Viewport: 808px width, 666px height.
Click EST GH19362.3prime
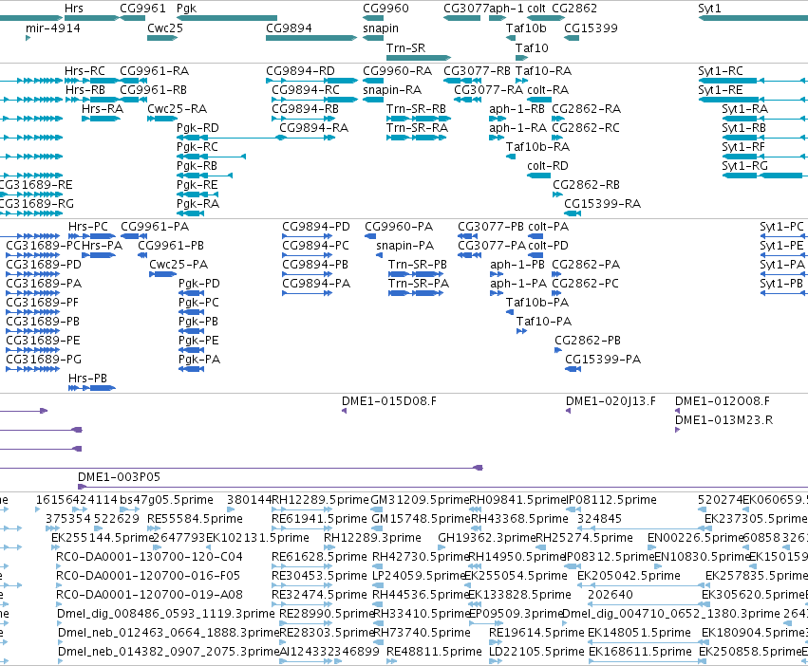(x=487, y=538)
